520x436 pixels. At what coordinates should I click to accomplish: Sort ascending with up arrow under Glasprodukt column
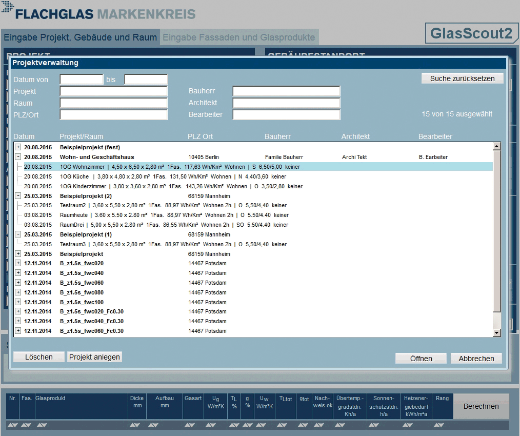click(39, 425)
